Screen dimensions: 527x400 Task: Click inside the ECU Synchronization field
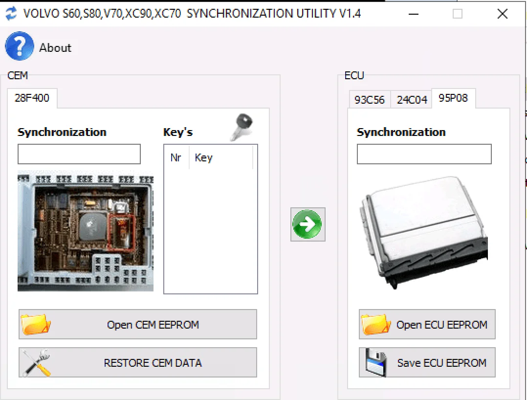tap(423, 154)
